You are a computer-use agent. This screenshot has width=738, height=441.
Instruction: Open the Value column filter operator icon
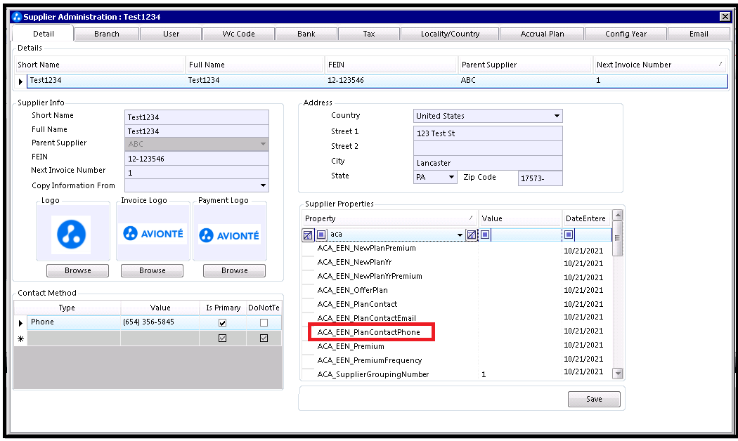coord(485,234)
